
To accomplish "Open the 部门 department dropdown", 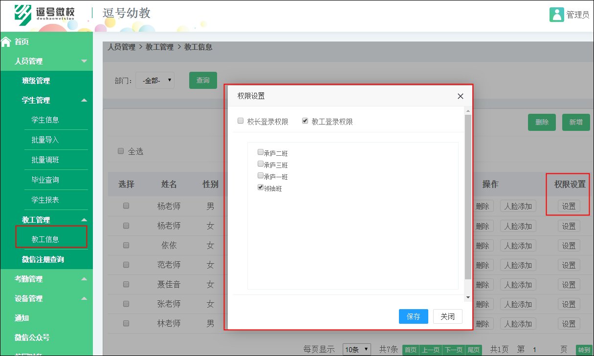I will click(154, 80).
